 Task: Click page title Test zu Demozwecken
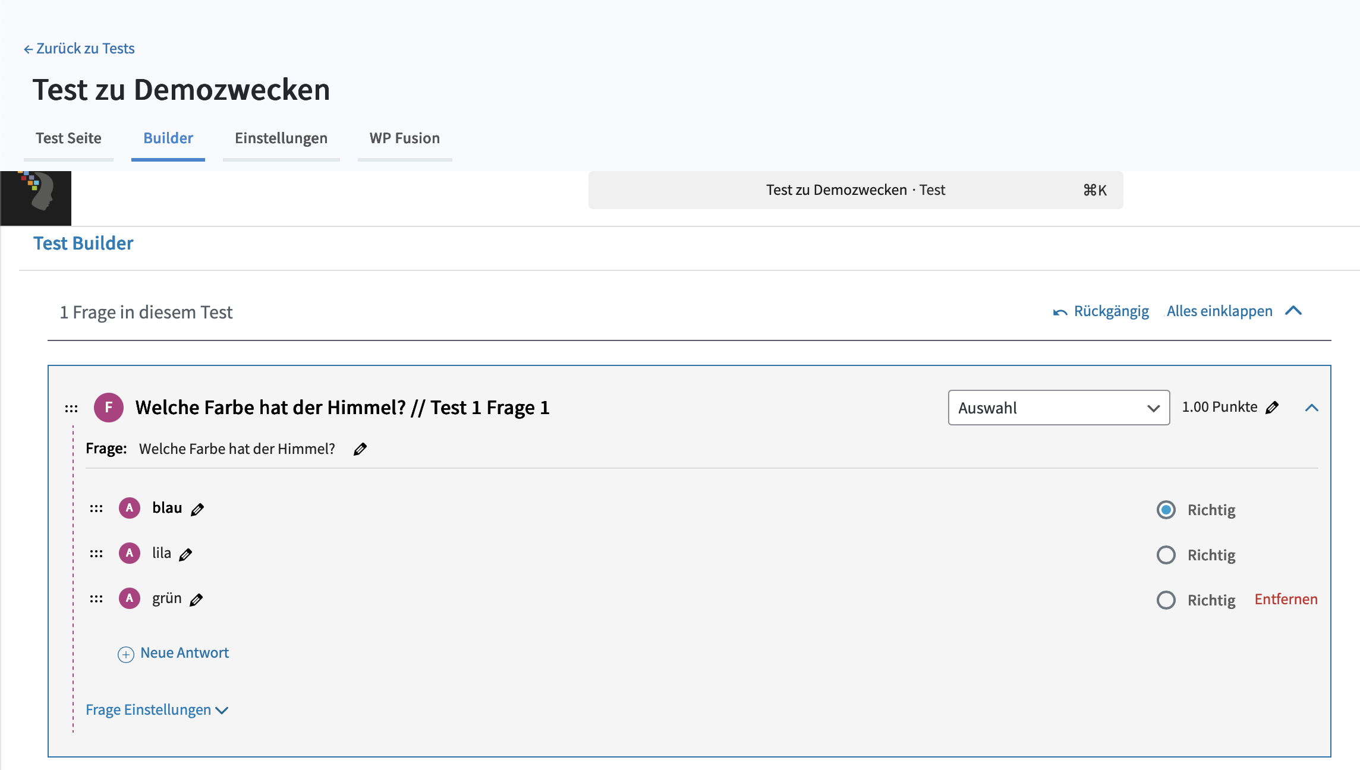pos(181,90)
